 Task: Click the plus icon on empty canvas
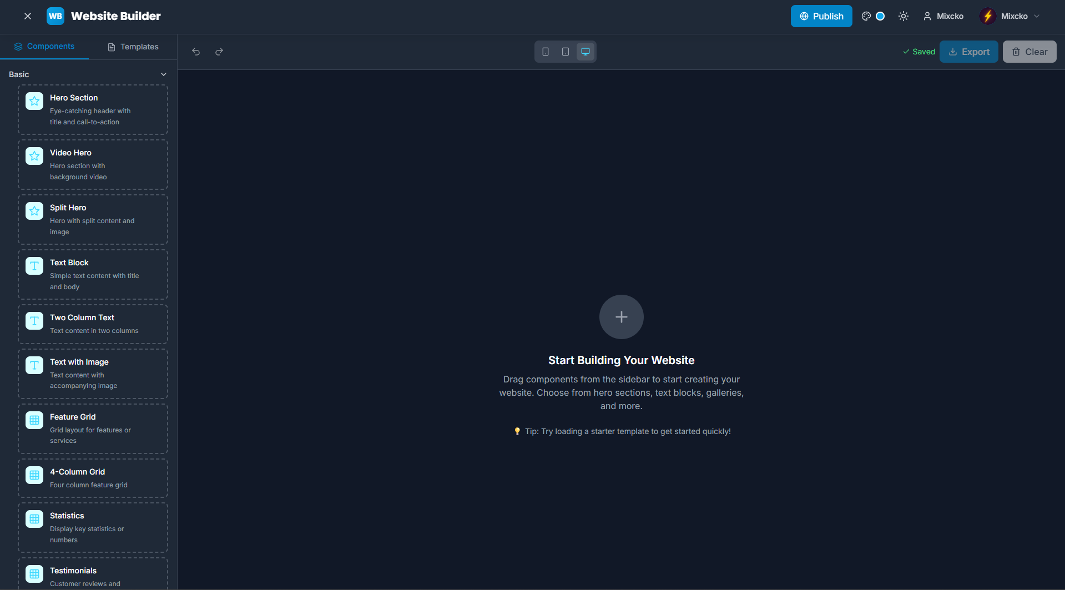(x=621, y=317)
